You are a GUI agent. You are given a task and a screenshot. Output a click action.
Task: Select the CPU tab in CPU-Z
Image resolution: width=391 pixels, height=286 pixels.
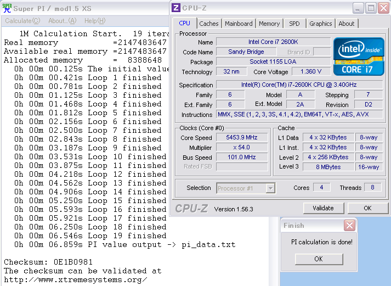pos(184,23)
